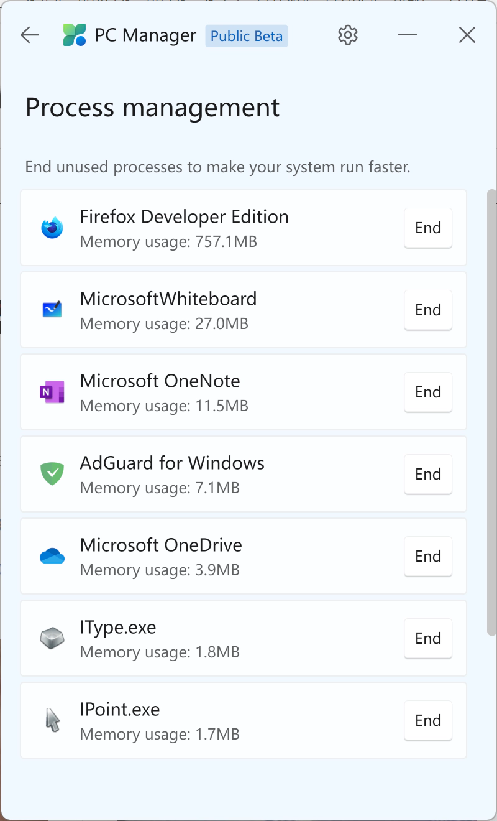The height and width of the screenshot is (821, 497).
Task: Minimize the PC Manager window
Action: 408,35
